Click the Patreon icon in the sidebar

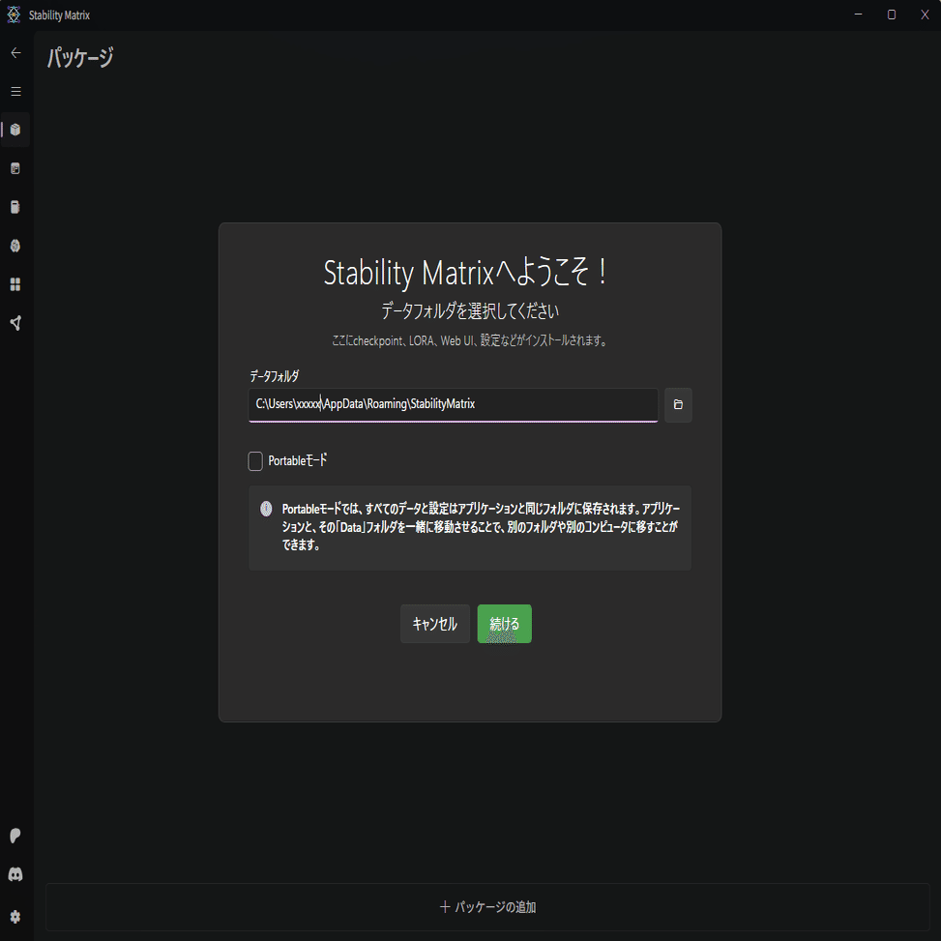pos(15,836)
